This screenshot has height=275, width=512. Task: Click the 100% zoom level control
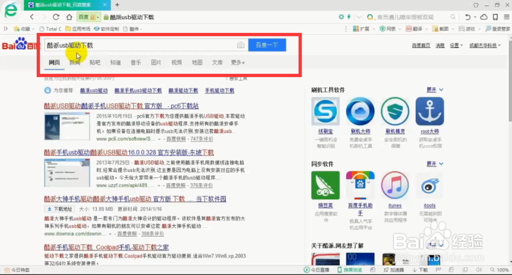tap(500, 270)
